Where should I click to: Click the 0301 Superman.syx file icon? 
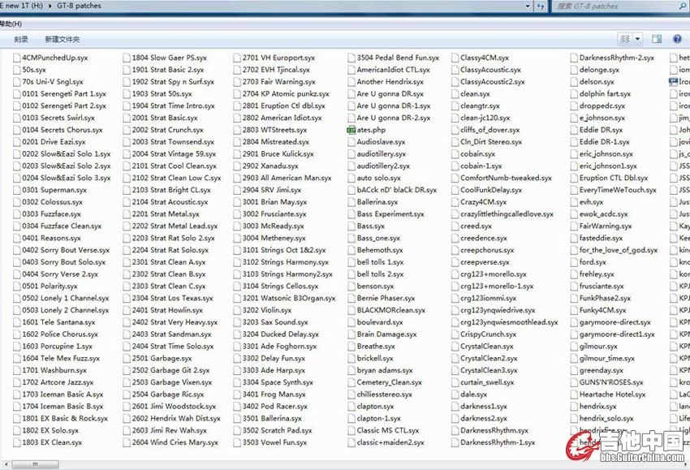(x=16, y=190)
